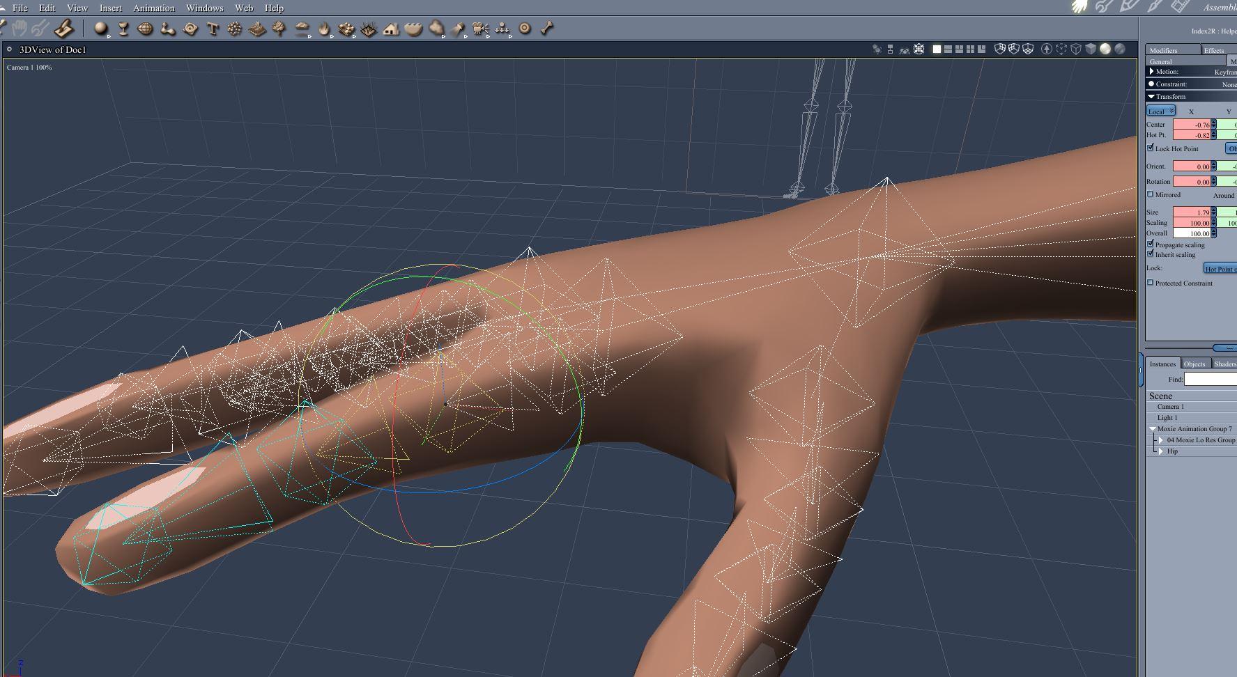
Task: Click the Find search field
Action: pyautogui.click(x=1211, y=379)
